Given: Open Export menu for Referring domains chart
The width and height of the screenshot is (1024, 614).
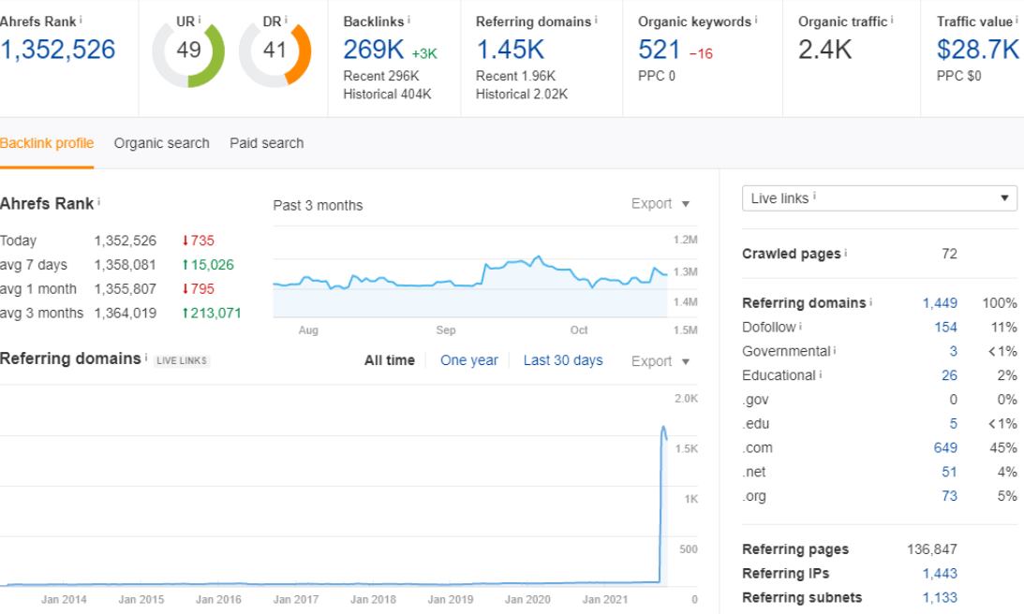Looking at the screenshot, I should point(660,361).
